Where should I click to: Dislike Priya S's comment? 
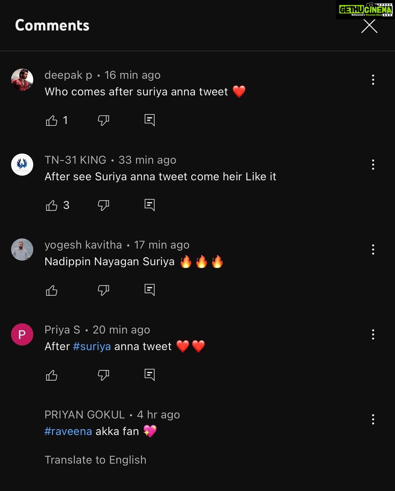[x=104, y=375]
